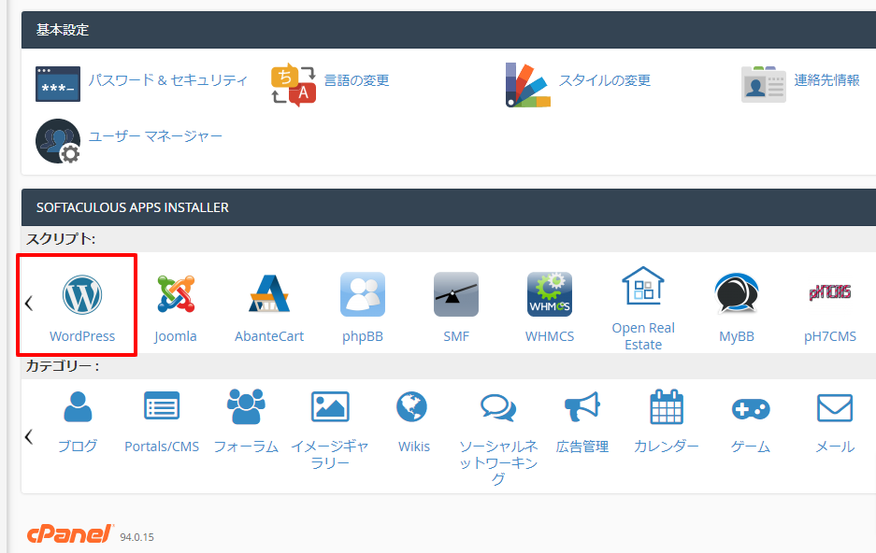The height and width of the screenshot is (553, 876).
Task: Click the ゲーム controller icon
Action: coord(751,409)
